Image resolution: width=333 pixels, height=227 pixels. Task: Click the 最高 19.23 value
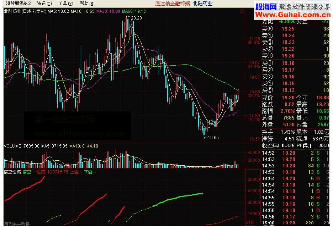point(323,104)
